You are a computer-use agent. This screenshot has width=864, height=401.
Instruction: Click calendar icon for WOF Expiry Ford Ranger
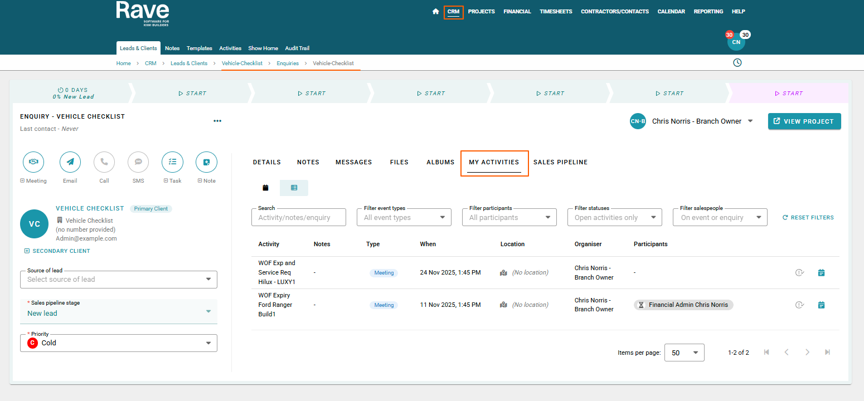pos(821,305)
